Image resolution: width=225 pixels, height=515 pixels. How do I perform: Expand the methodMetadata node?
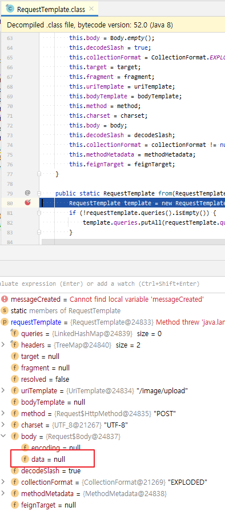[3, 494]
